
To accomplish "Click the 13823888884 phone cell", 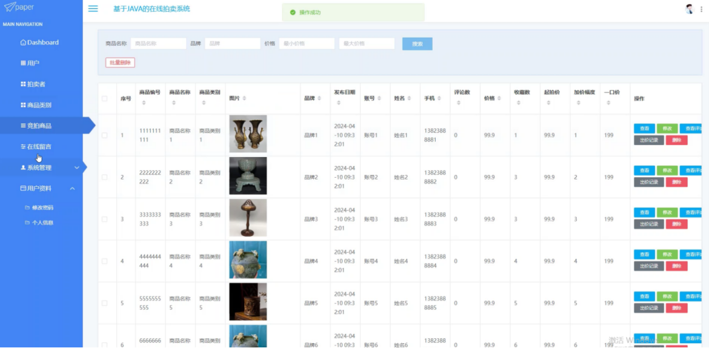I will point(434,261).
